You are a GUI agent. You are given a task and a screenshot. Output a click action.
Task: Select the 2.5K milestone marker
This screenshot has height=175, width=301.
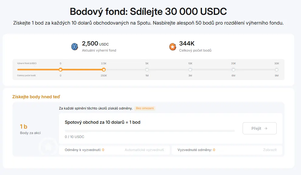104,69
